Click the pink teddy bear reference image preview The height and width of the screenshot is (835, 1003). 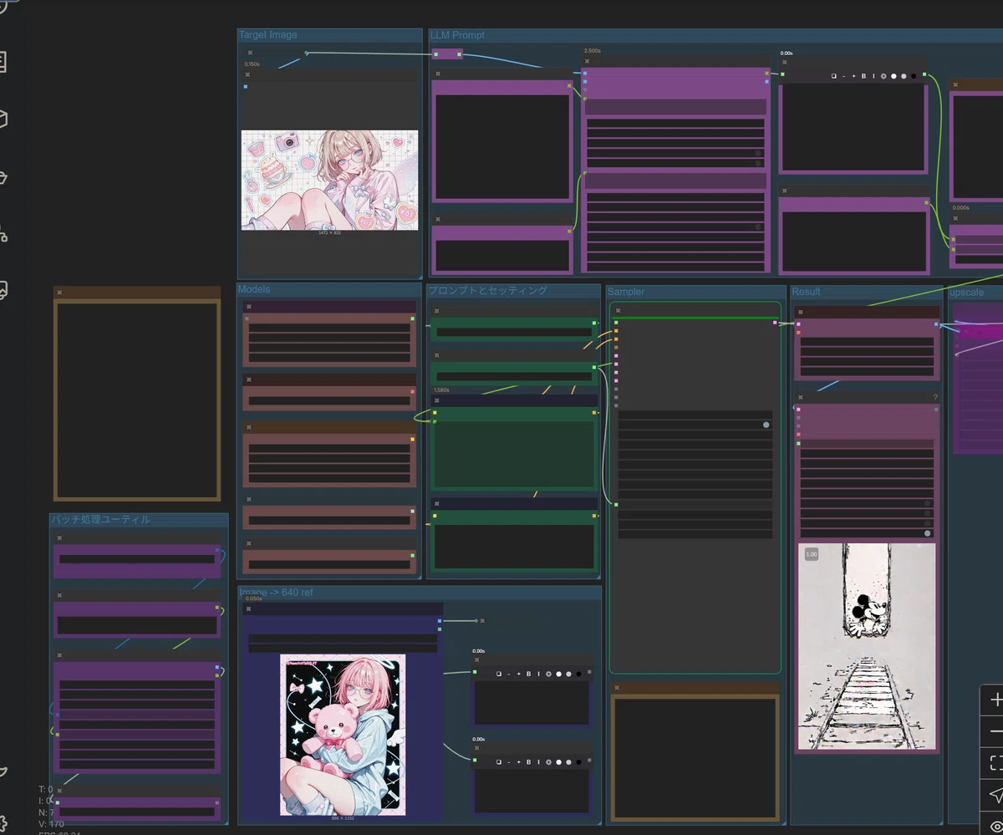tap(343, 735)
